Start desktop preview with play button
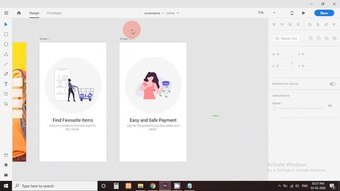Image resolution: width=340 pixels, height=191 pixels. pos(303,13)
